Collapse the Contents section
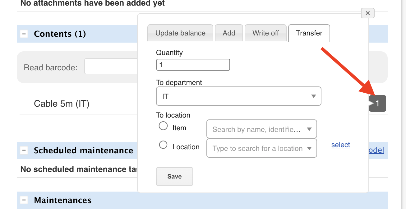406x209 pixels. click(x=24, y=34)
